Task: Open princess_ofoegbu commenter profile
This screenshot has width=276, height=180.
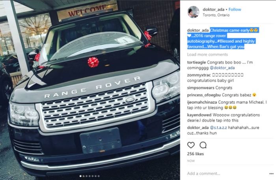Action: tap(204, 95)
